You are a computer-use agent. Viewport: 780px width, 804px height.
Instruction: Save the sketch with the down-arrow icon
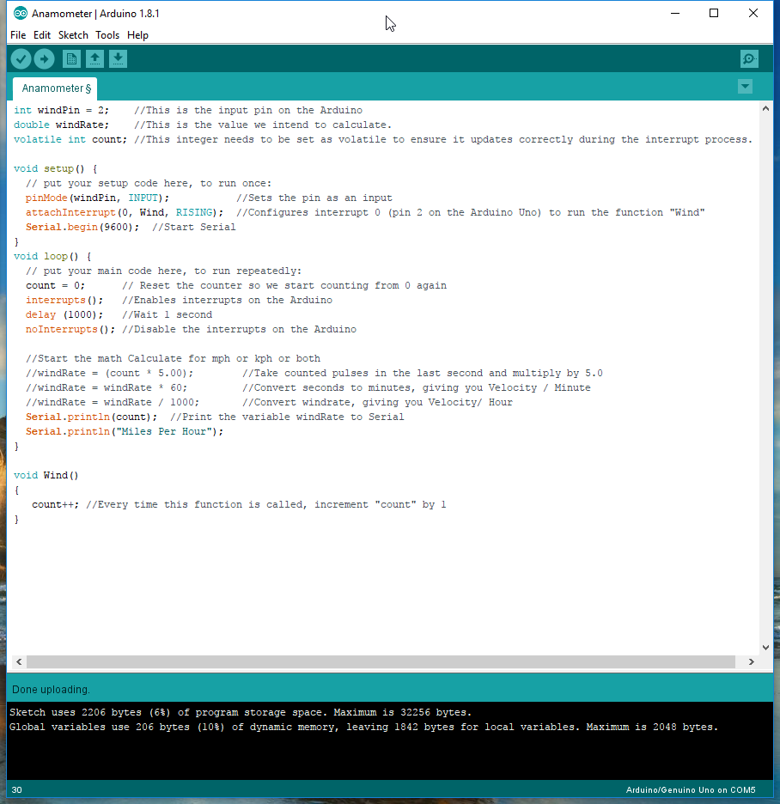click(118, 59)
